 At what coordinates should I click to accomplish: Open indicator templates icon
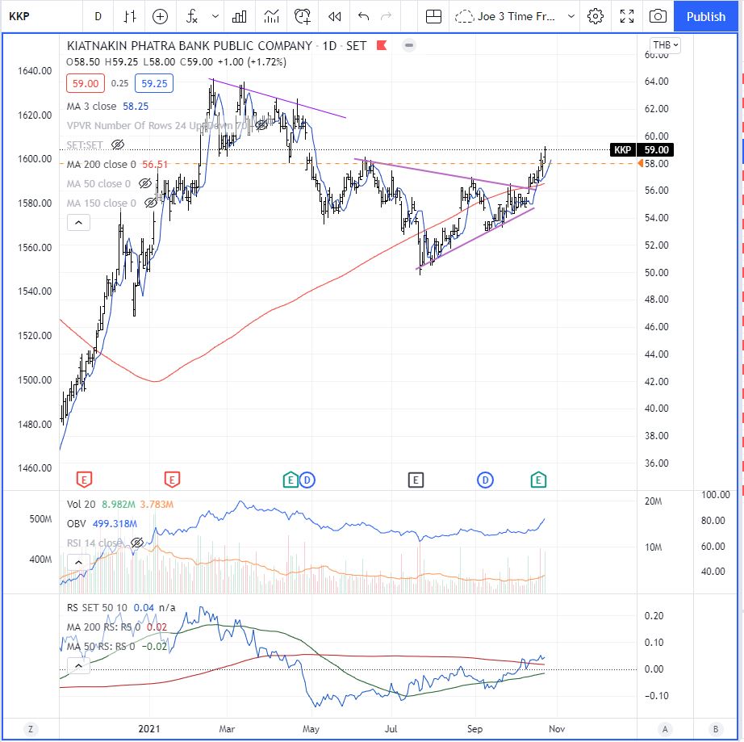[x=271, y=17]
